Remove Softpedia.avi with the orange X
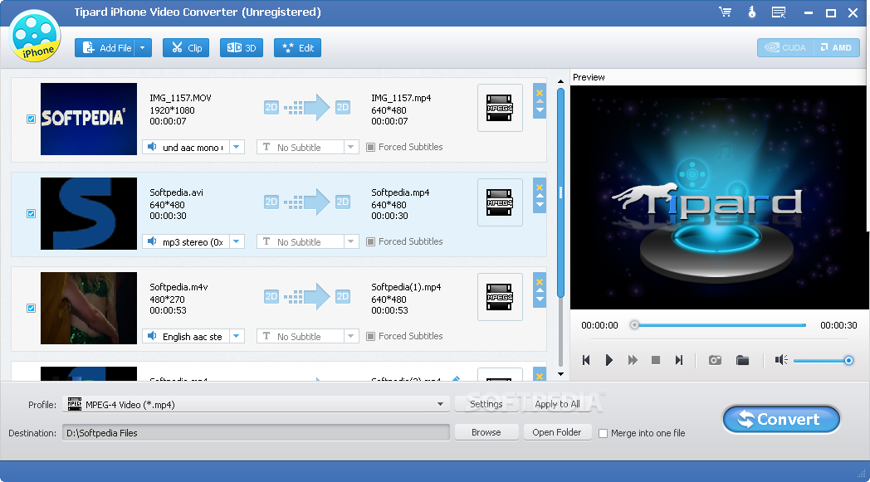This screenshot has width=870, height=482. [x=540, y=187]
